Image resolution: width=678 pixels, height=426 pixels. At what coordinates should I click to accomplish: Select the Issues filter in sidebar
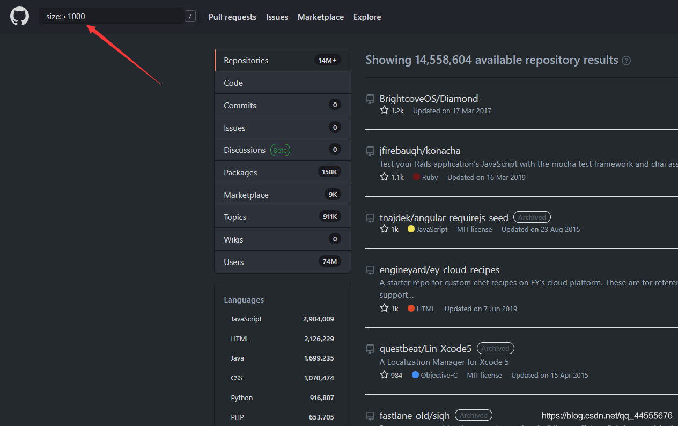[x=283, y=128]
